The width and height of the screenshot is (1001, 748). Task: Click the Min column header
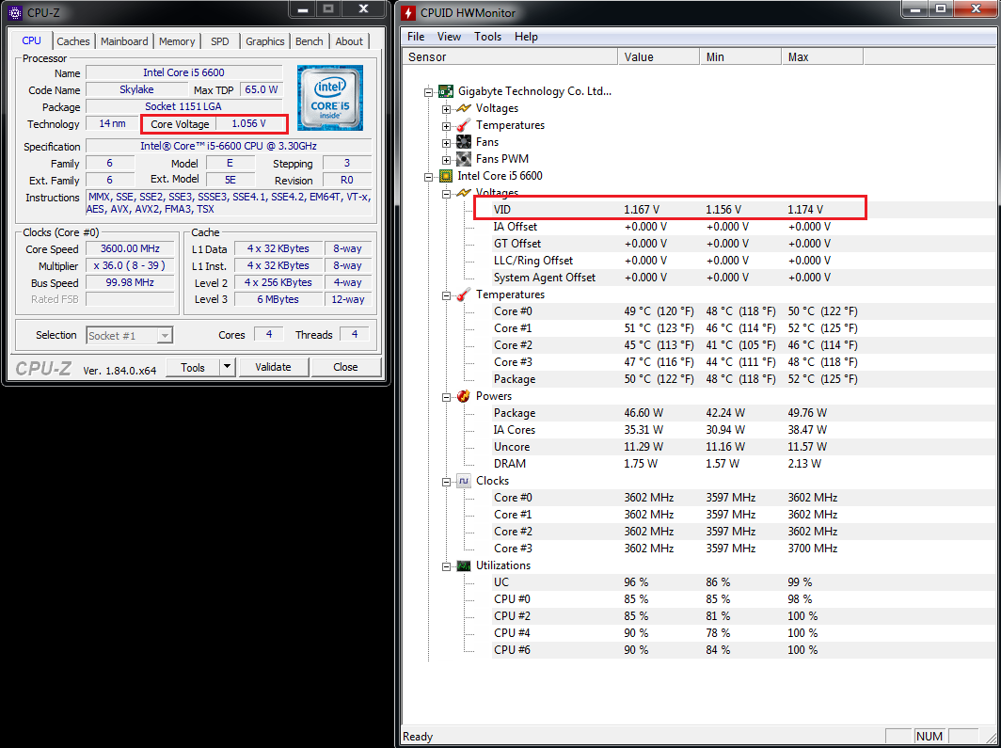click(x=739, y=56)
